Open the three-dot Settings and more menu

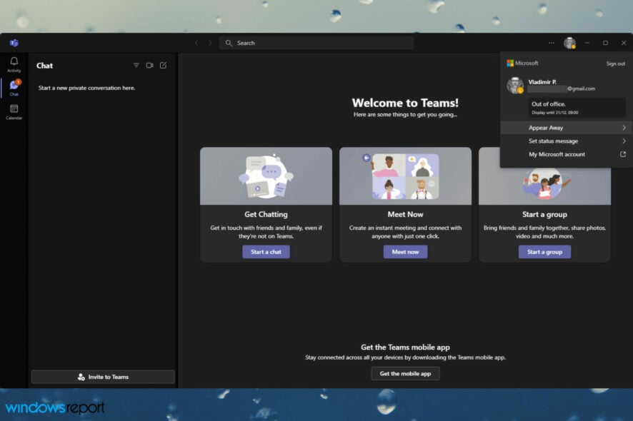pos(551,43)
